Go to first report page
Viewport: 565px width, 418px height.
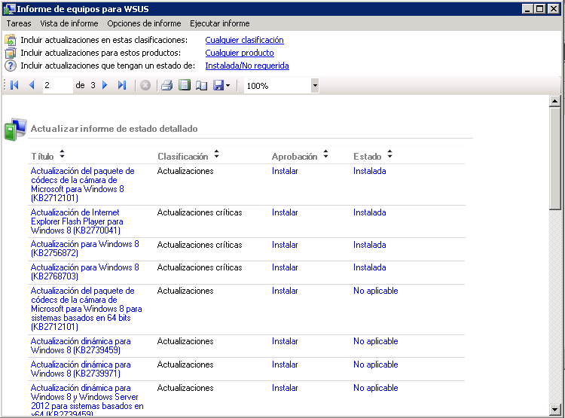point(14,85)
